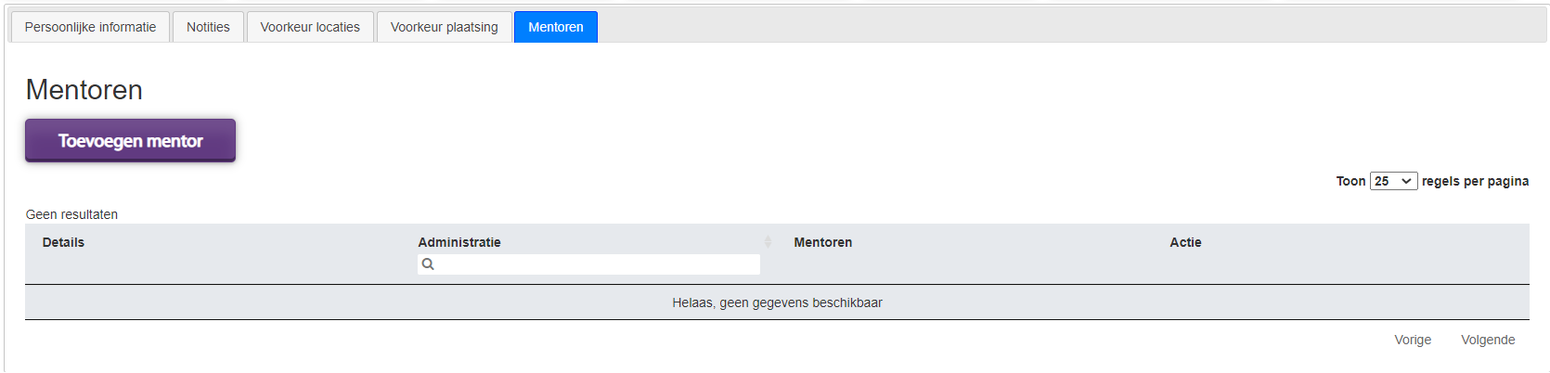The height and width of the screenshot is (373, 1550).
Task: Sort by the Administratie column header
Action: (x=459, y=242)
